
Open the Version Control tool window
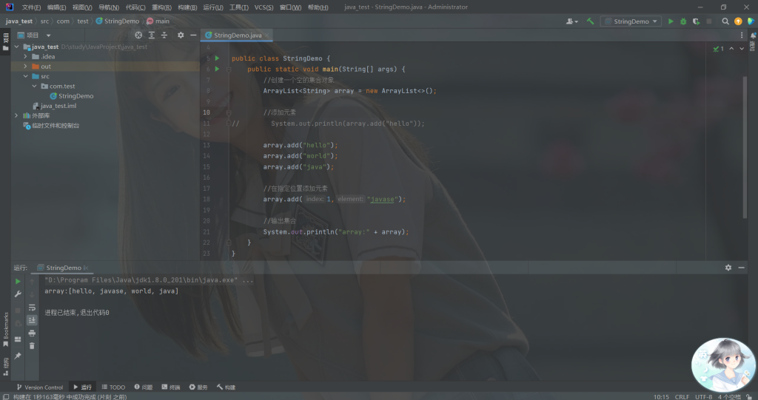[x=40, y=387]
